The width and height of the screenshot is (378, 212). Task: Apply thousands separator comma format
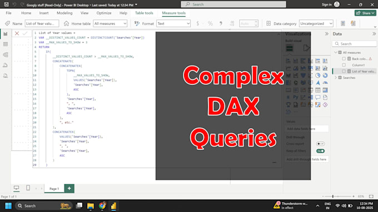point(221,23)
